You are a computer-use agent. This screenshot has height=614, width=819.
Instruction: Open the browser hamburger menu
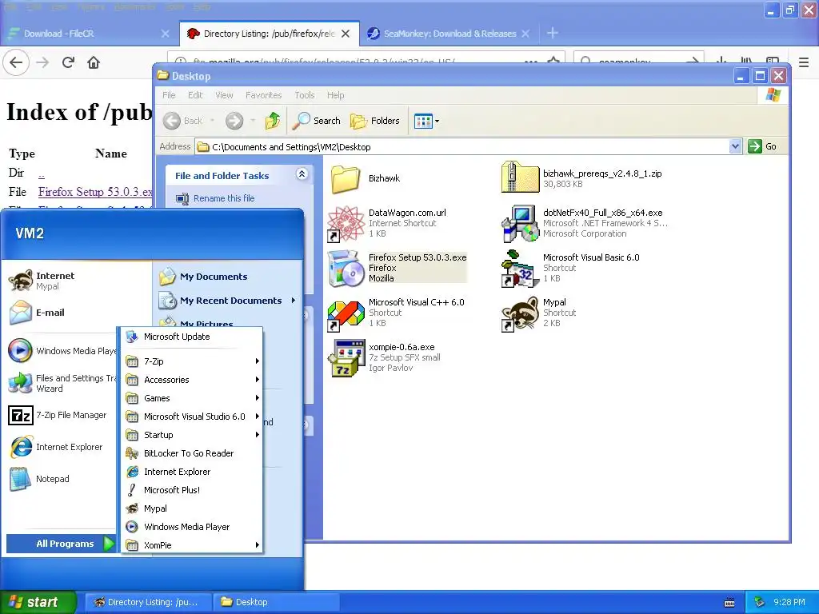(803, 62)
